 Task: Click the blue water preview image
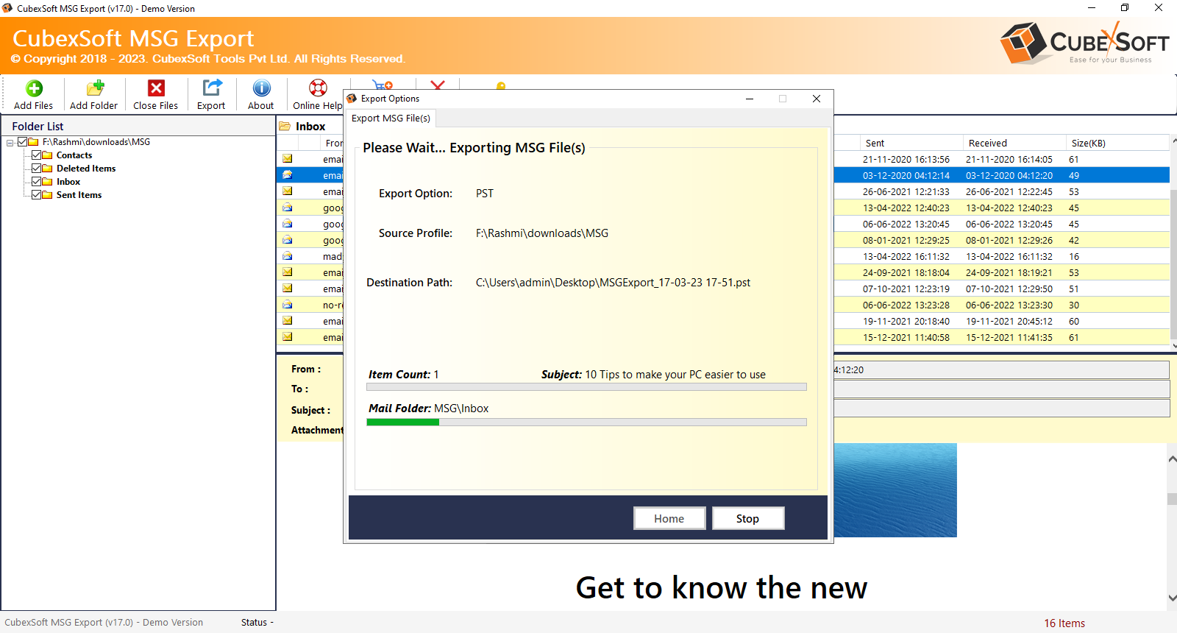(x=895, y=490)
